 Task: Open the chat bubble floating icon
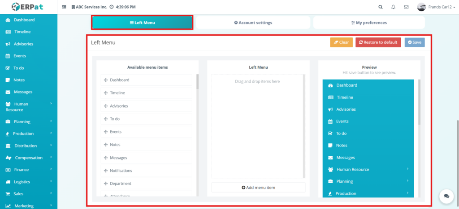(446, 196)
